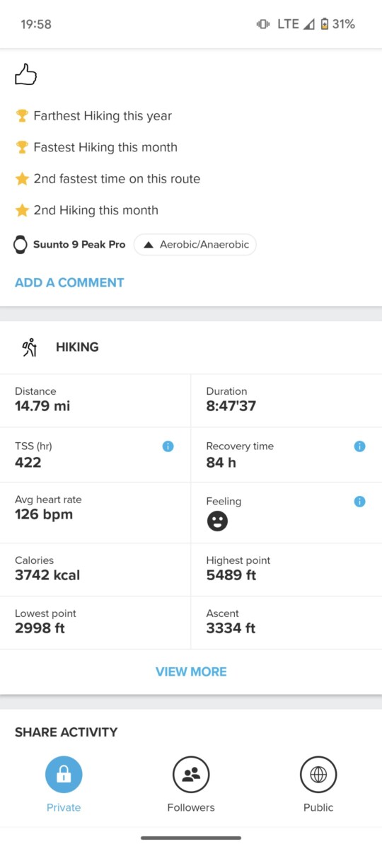382x849 pixels.
Task: Expand stats with VIEW MORE
Action: pyautogui.click(x=191, y=672)
